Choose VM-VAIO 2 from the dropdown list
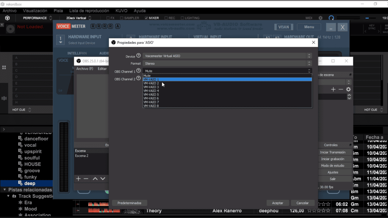 227,83
